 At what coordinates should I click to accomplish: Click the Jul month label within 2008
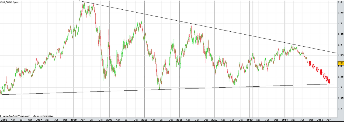(x=91, y=120)
